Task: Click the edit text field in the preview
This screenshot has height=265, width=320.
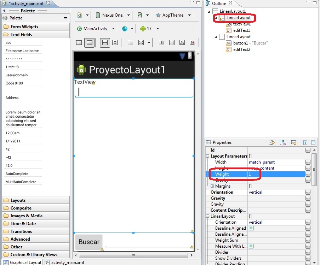Action: (x=134, y=92)
